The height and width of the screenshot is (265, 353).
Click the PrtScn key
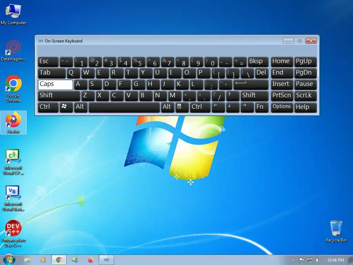(282, 96)
